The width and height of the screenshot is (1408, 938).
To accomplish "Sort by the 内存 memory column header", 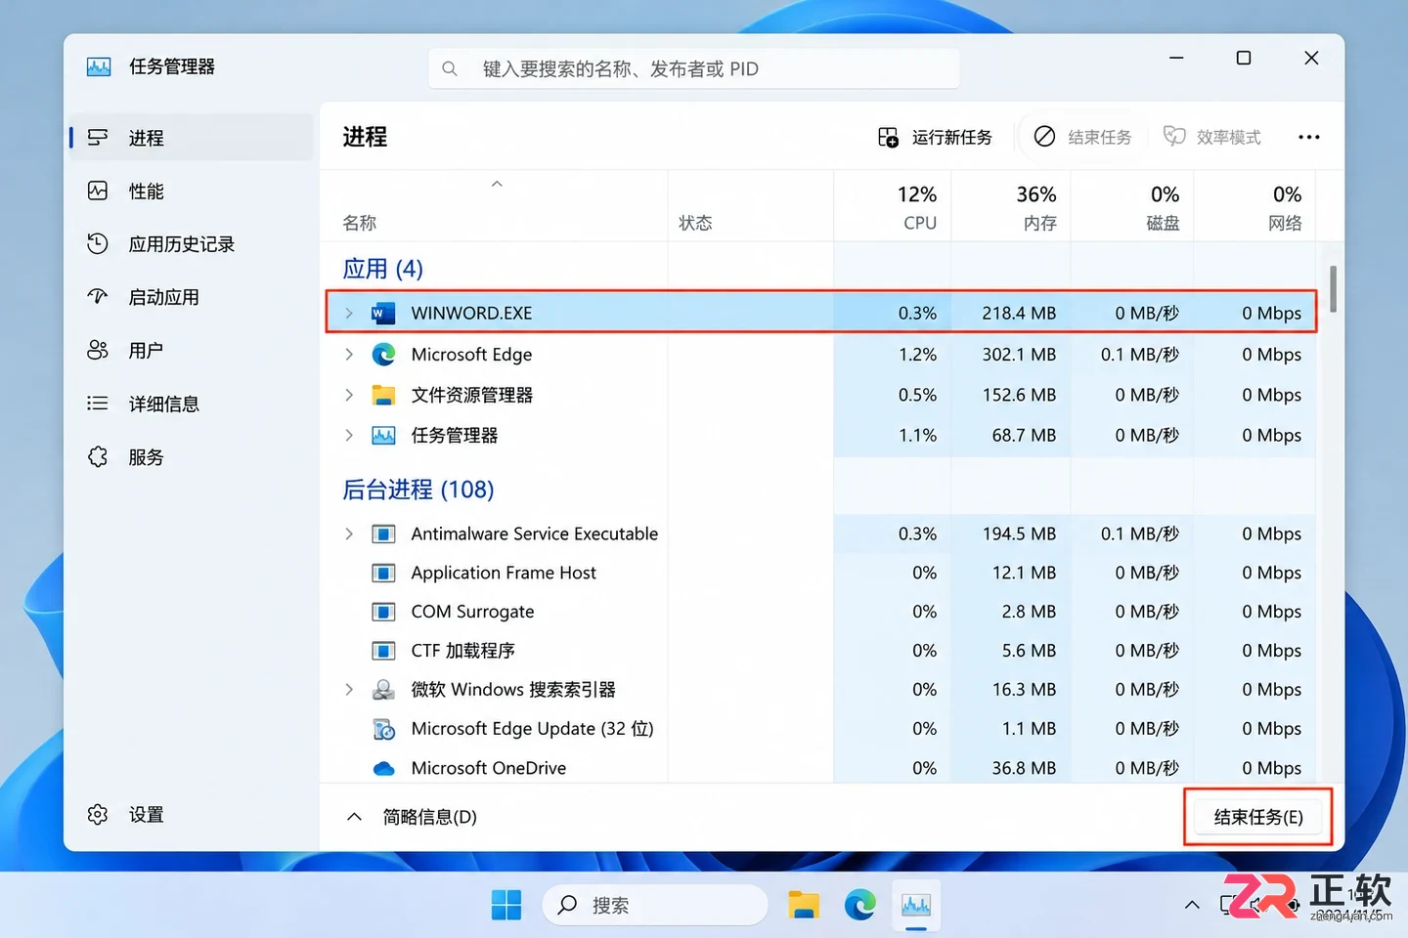I will click(1011, 206).
